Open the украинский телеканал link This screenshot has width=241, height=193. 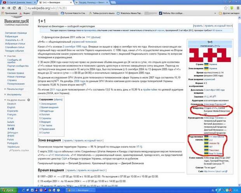tap(84, 42)
